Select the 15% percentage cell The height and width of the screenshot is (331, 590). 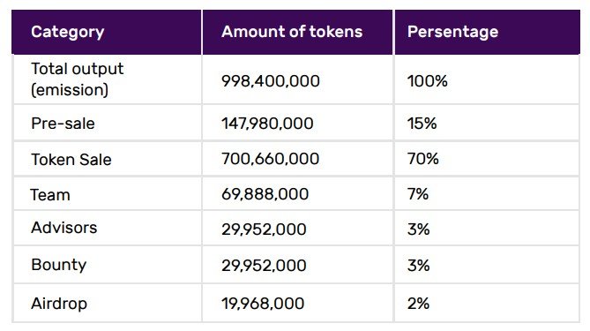pos(487,123)
